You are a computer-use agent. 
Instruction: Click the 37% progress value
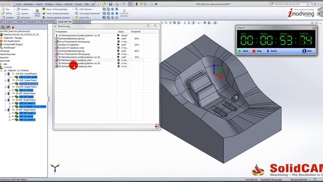tap(137, 57)
